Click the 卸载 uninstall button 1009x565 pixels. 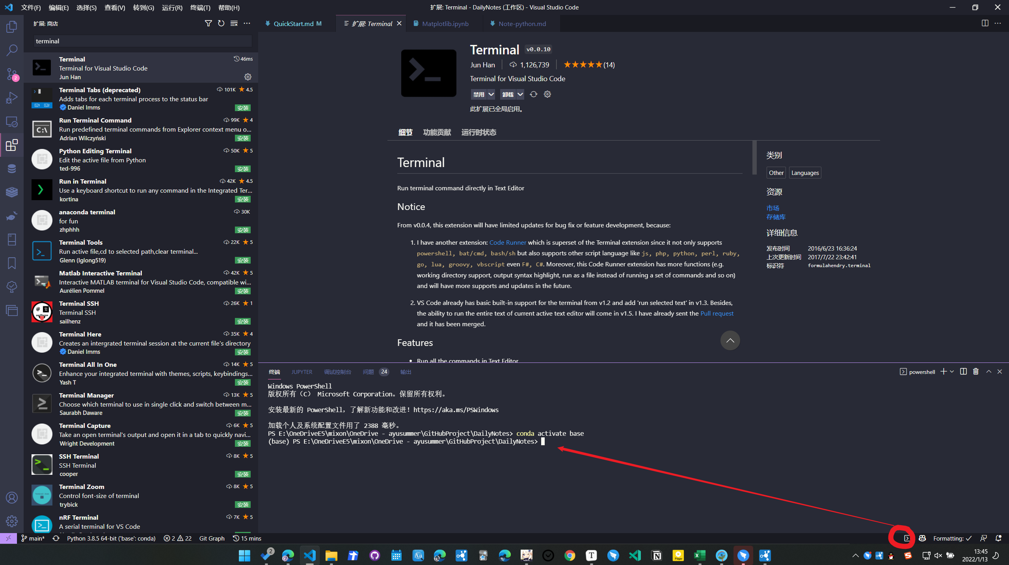coord(508,94)
